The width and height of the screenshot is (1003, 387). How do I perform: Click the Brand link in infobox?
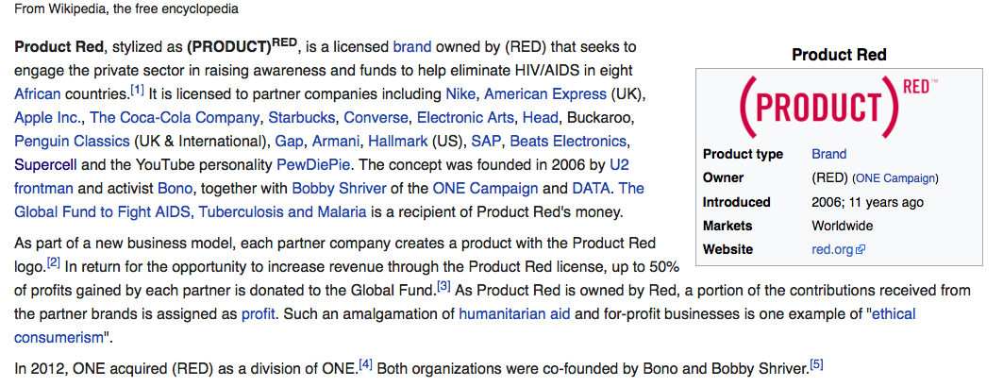828,154
